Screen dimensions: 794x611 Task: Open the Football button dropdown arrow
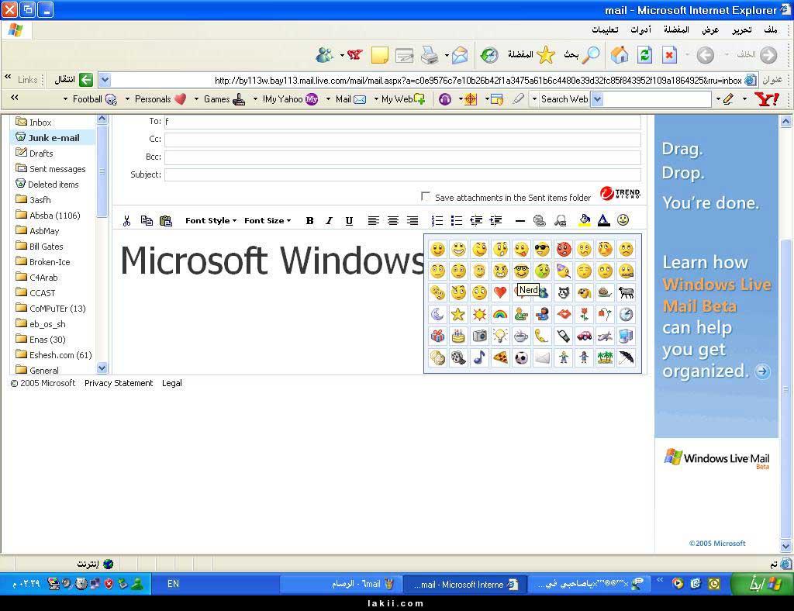click(65, 99)
